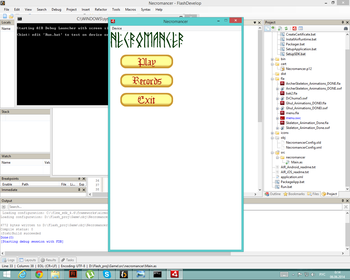
Task: Expand DrChuma5.swf node
Action: click(x=277, y=99)
